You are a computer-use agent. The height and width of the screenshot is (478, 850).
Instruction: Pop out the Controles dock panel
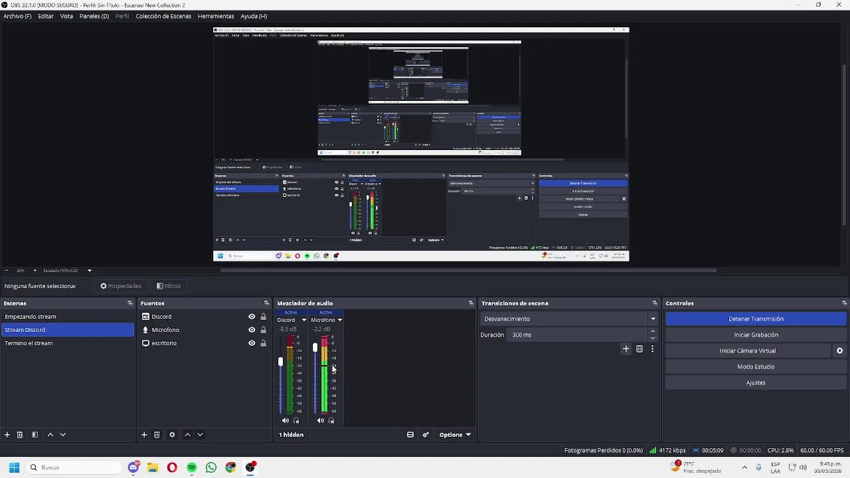point(844,303)
